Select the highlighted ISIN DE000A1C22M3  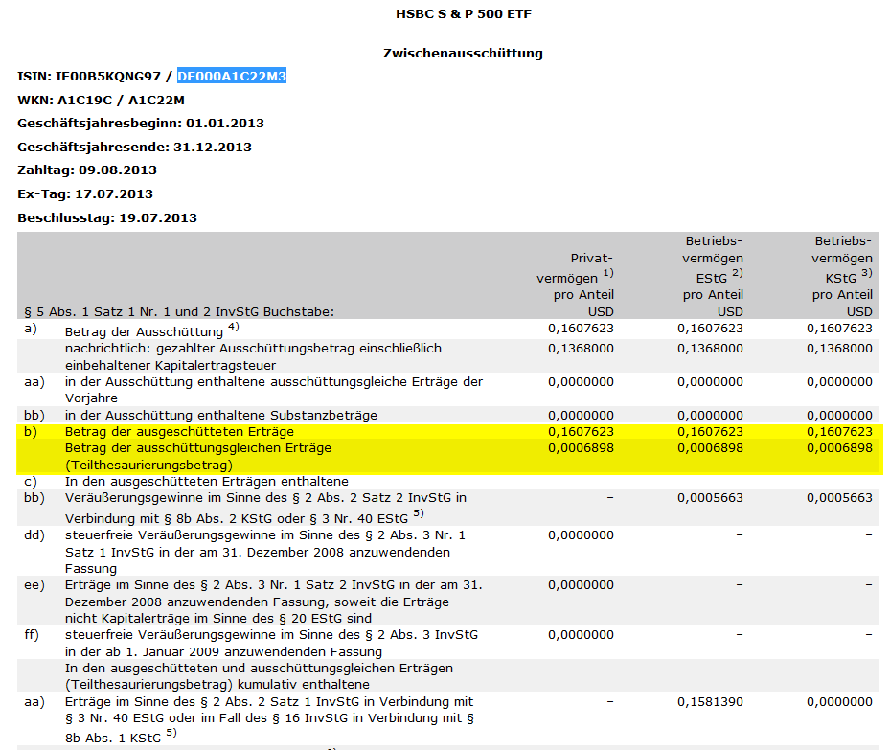(x=232, y=76)
